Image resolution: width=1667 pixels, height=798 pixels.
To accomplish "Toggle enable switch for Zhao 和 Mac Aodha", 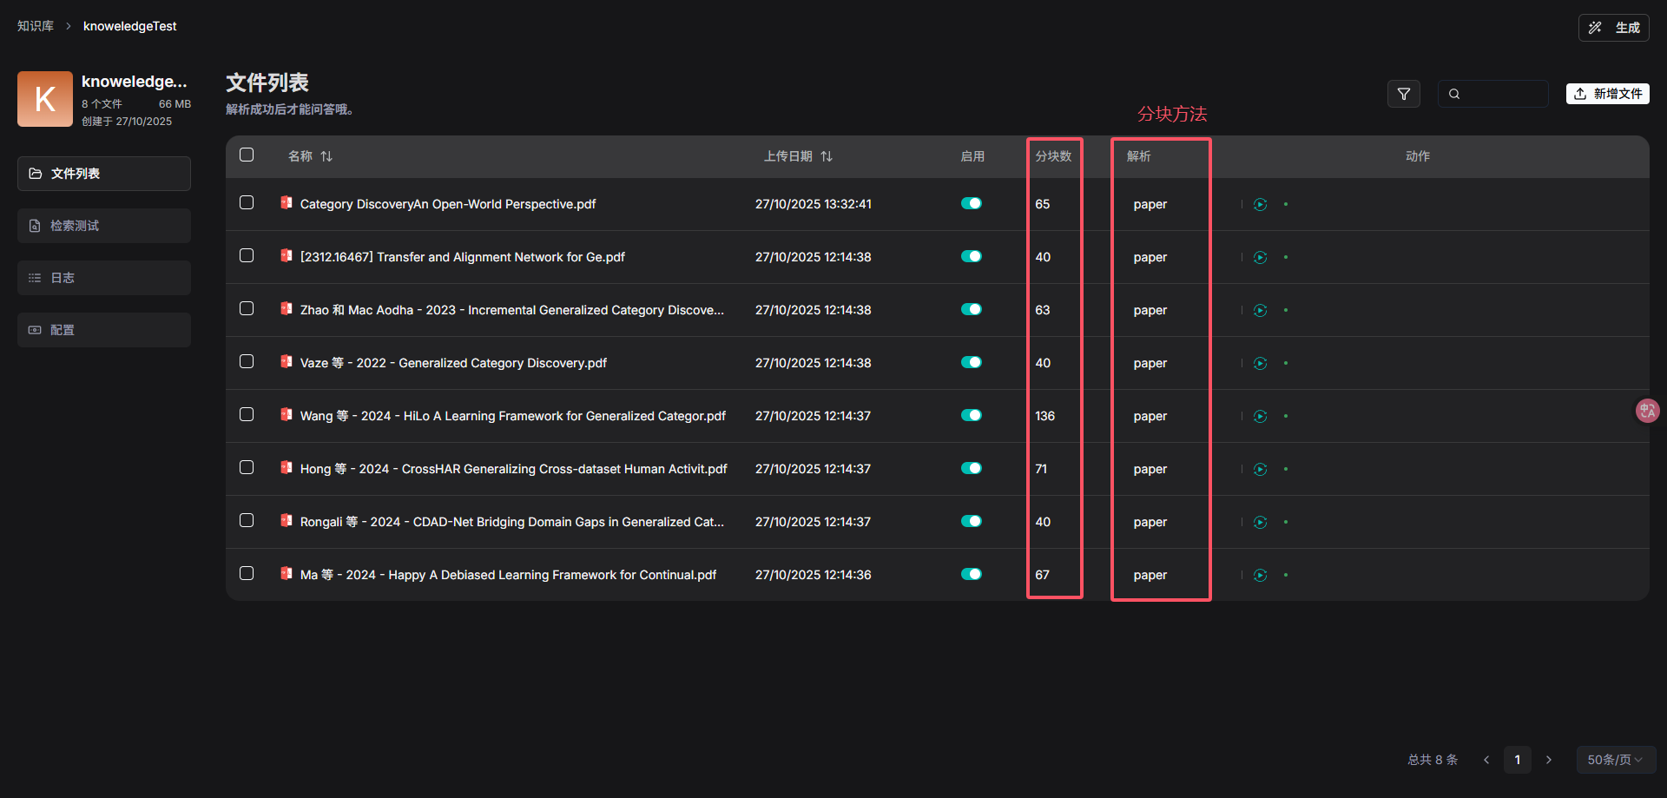I will pos(972,309).
